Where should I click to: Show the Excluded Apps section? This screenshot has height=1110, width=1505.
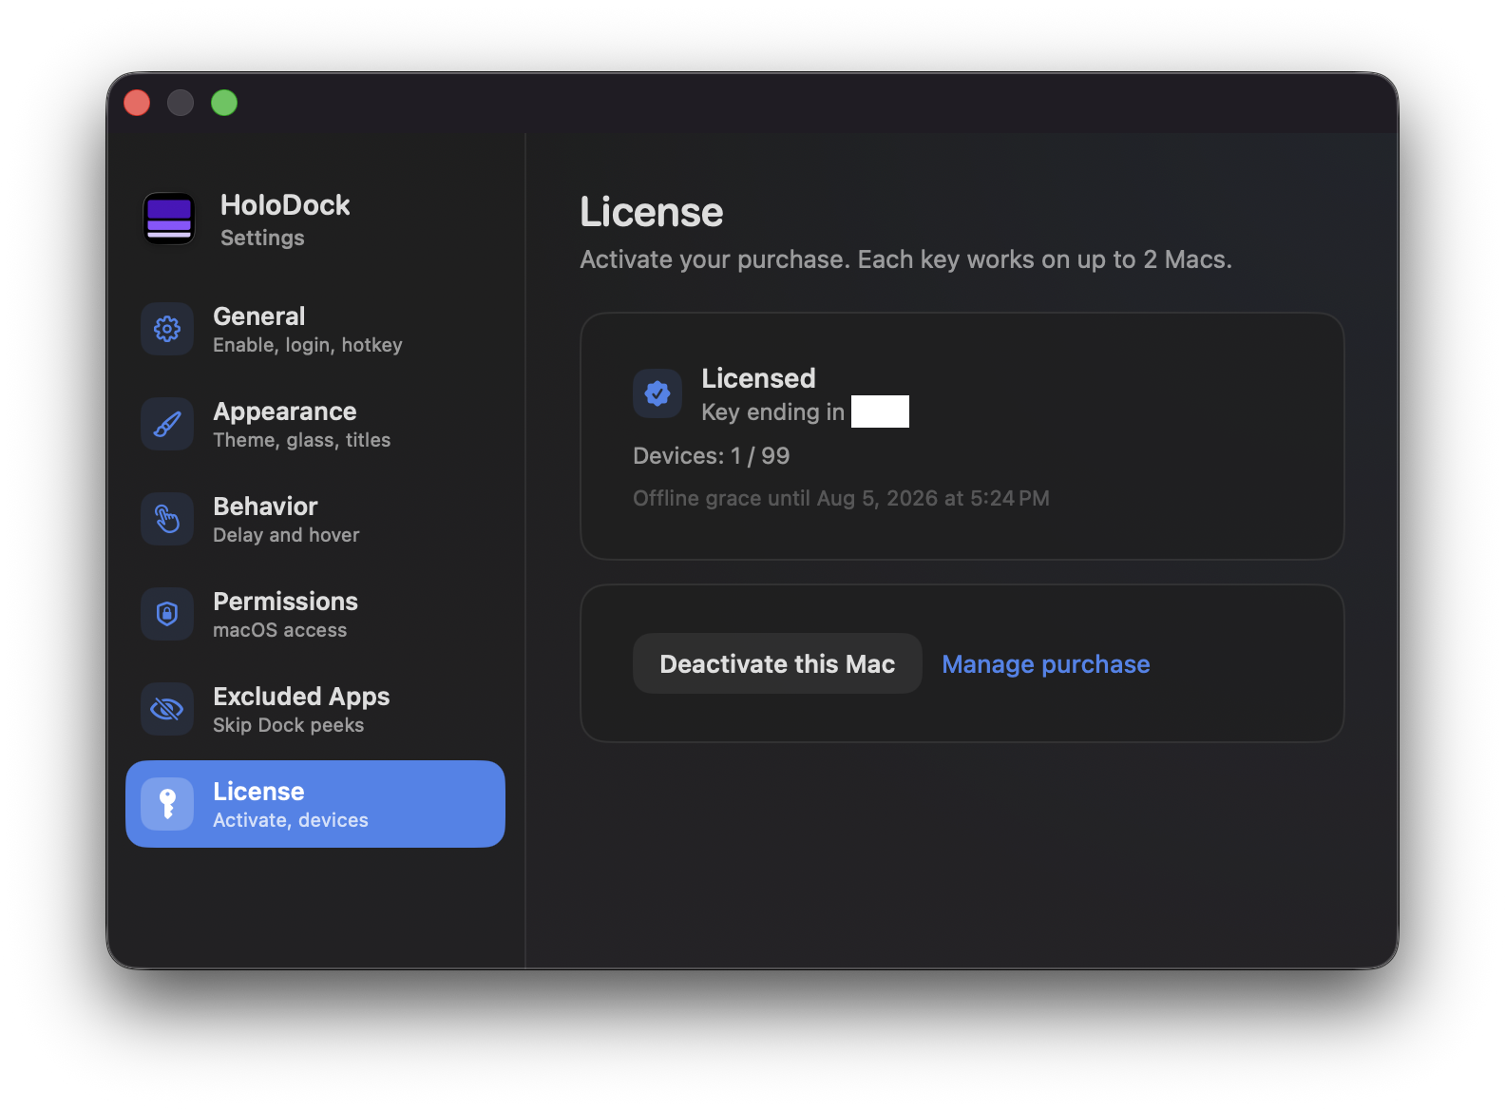pos(315,709)
